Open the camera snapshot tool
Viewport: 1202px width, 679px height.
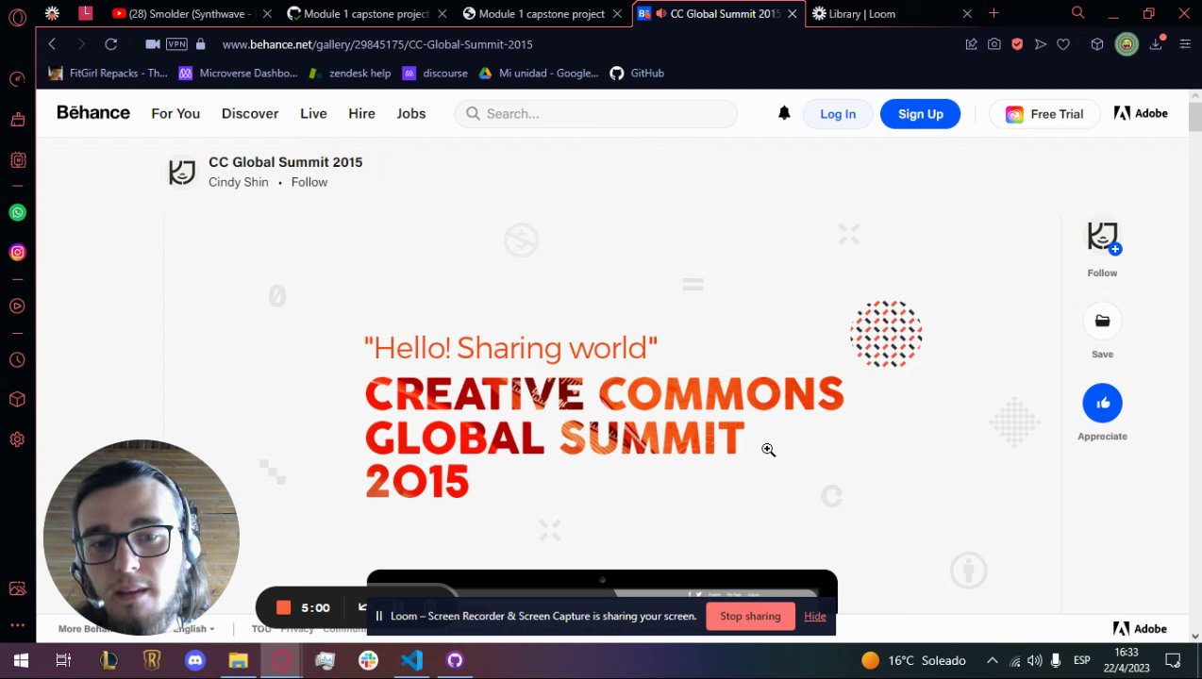(994, 44)
